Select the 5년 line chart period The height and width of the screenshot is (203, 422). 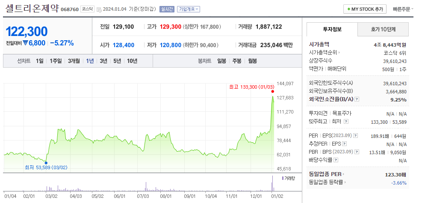tap(117, 61)
